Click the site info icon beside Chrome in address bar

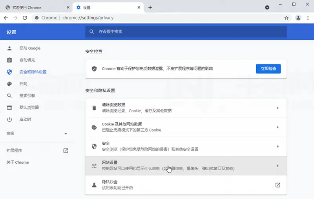(x=37, y=18)
